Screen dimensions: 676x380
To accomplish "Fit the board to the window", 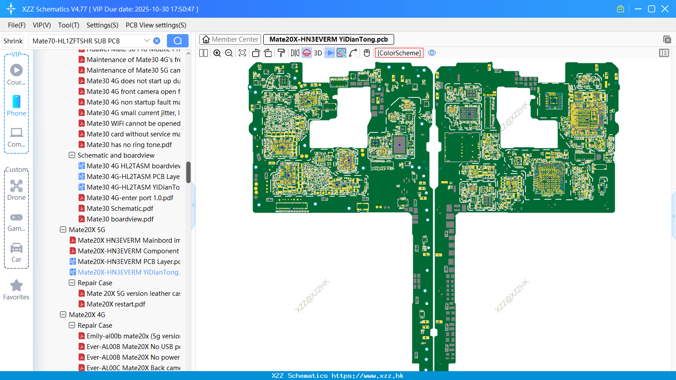I will coord(242,53).
